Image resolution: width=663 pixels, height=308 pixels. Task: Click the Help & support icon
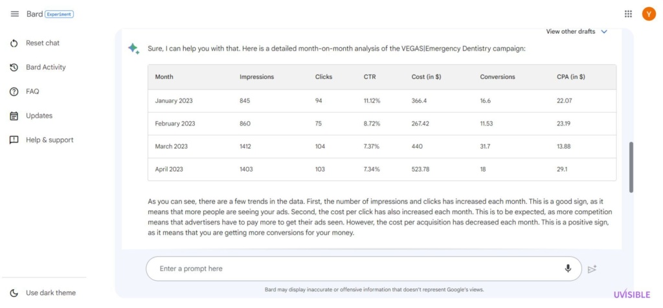tap(14, 140)
